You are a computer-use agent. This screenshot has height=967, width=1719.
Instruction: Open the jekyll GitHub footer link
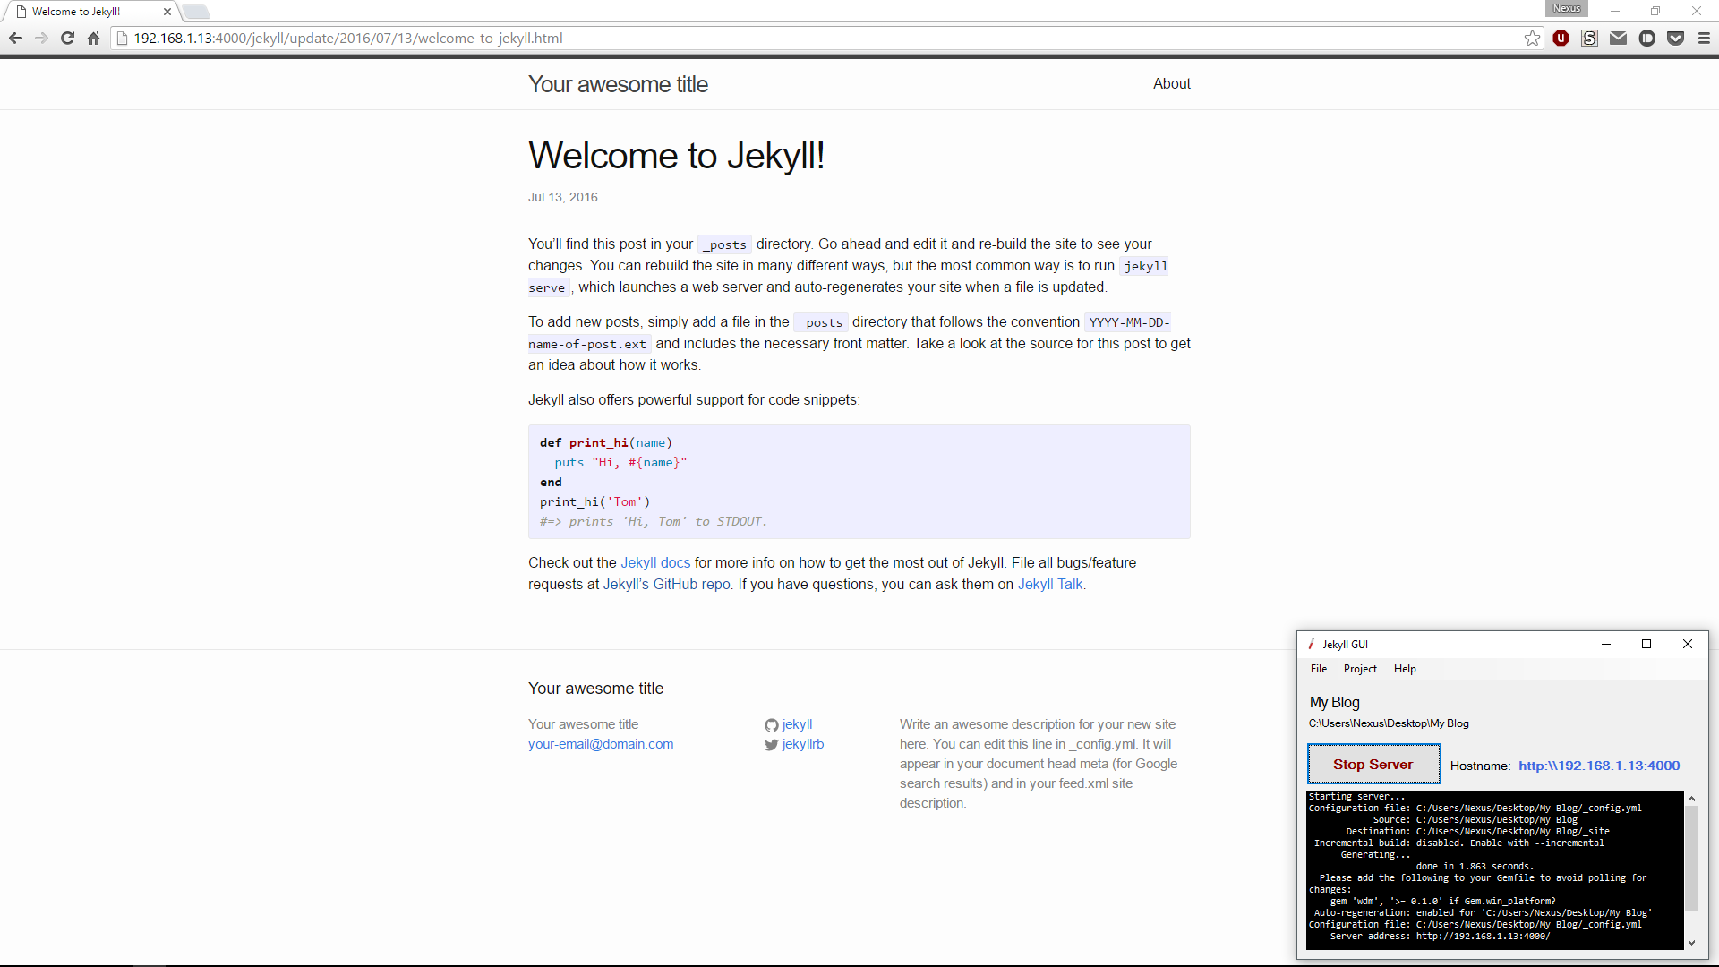797,724
